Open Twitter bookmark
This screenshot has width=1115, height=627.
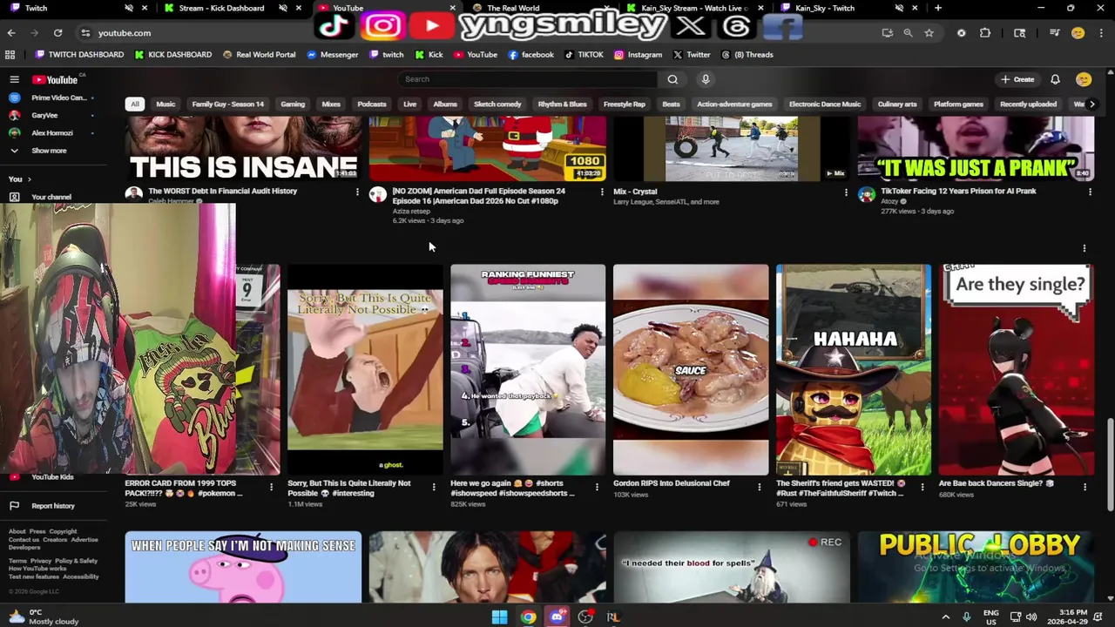(x=692, y=55)
